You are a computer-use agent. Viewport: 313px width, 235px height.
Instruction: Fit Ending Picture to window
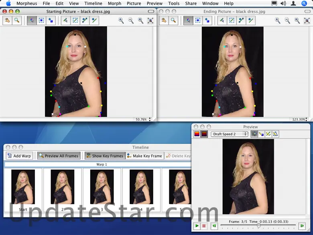(x=307, y=20)
